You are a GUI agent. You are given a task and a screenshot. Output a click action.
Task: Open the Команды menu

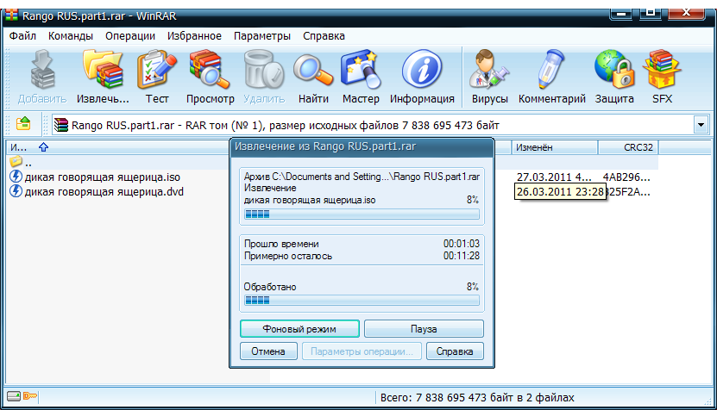tap(71, 36)
